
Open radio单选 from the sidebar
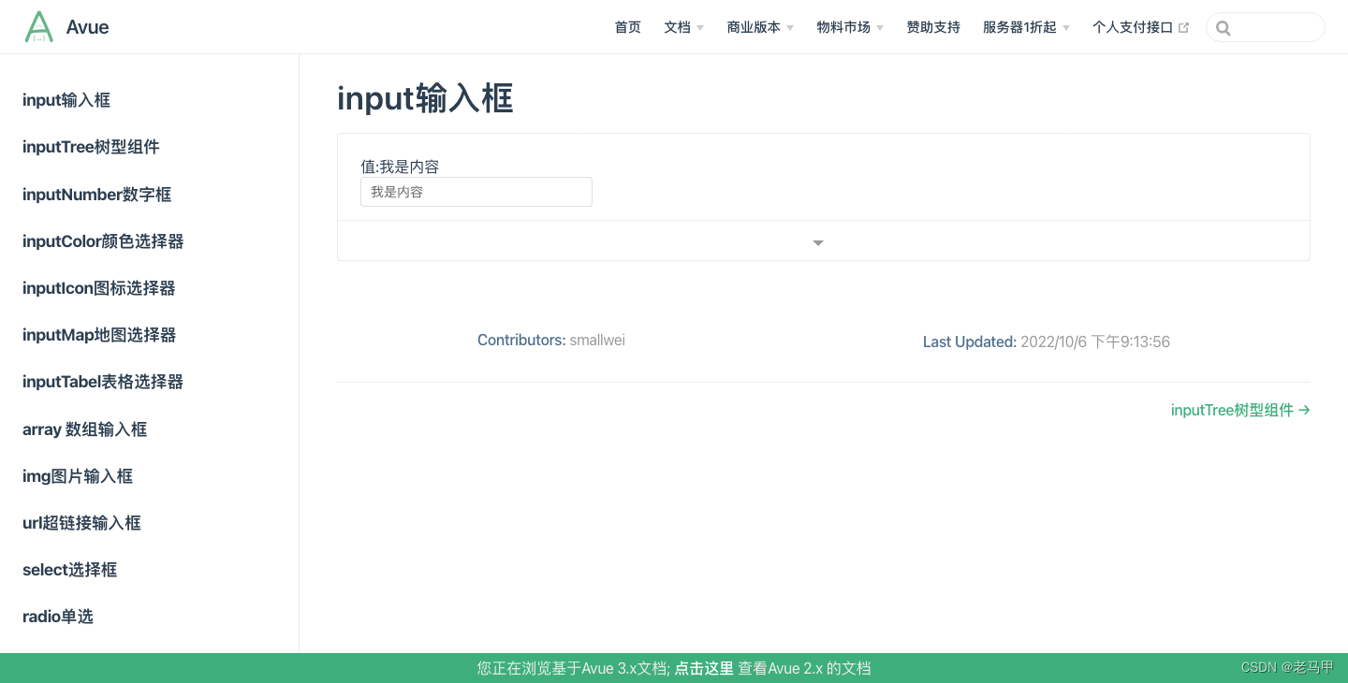coord(58,616)
